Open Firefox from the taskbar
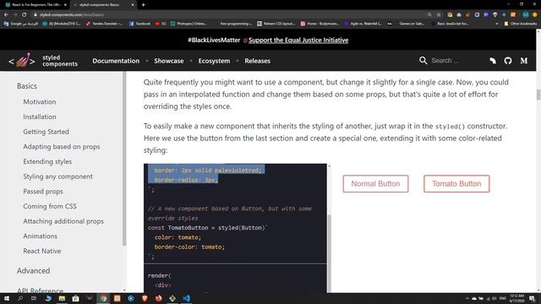The width and height of the screenshot is (541, 304). pos(158,298)
